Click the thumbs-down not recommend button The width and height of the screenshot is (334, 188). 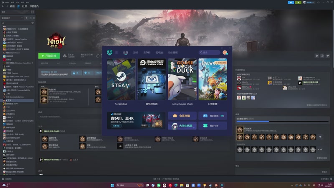click(x=88, y=73)
